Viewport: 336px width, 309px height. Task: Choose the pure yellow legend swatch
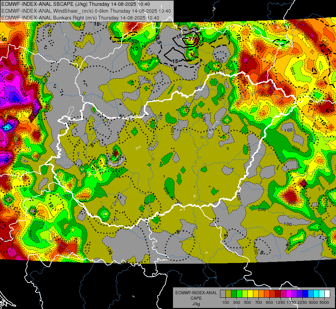coord(250,294)
